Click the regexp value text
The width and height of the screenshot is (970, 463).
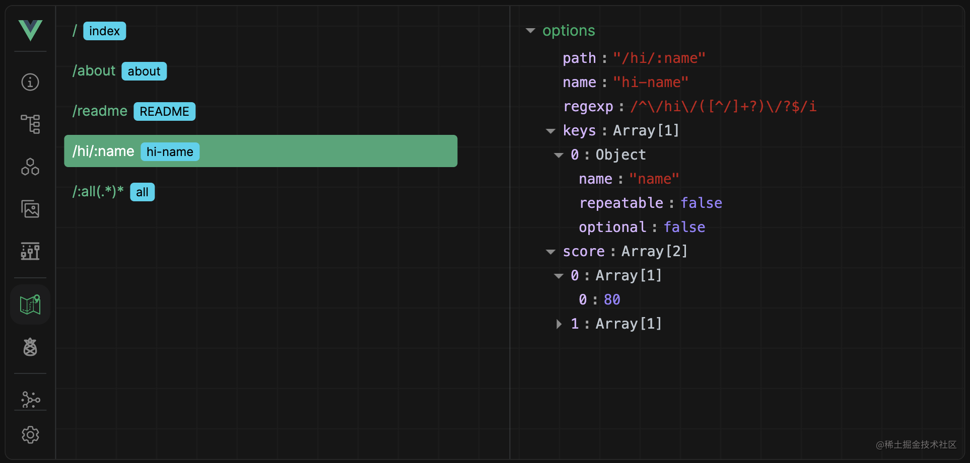(723, 106)
